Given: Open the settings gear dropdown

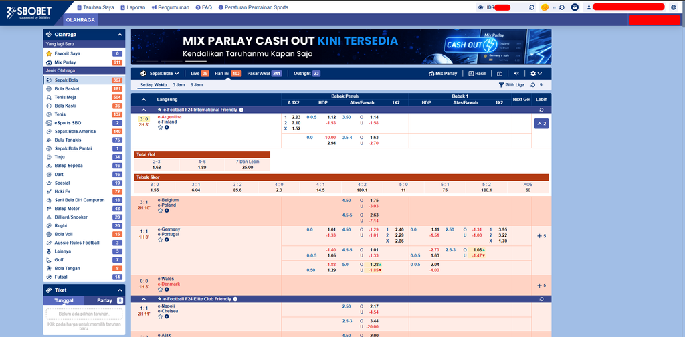Looking at the screenshot, I should 536,74.
